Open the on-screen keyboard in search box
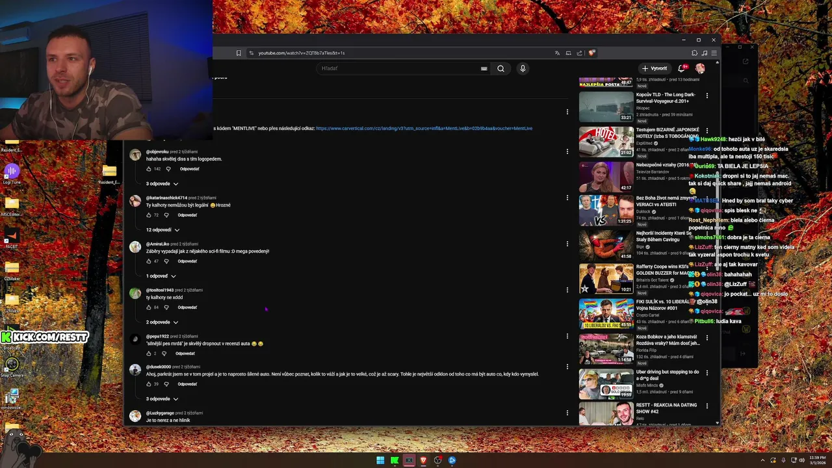This screenshot has width=832, height=468. pyautogui.click(x=484, y=68)
